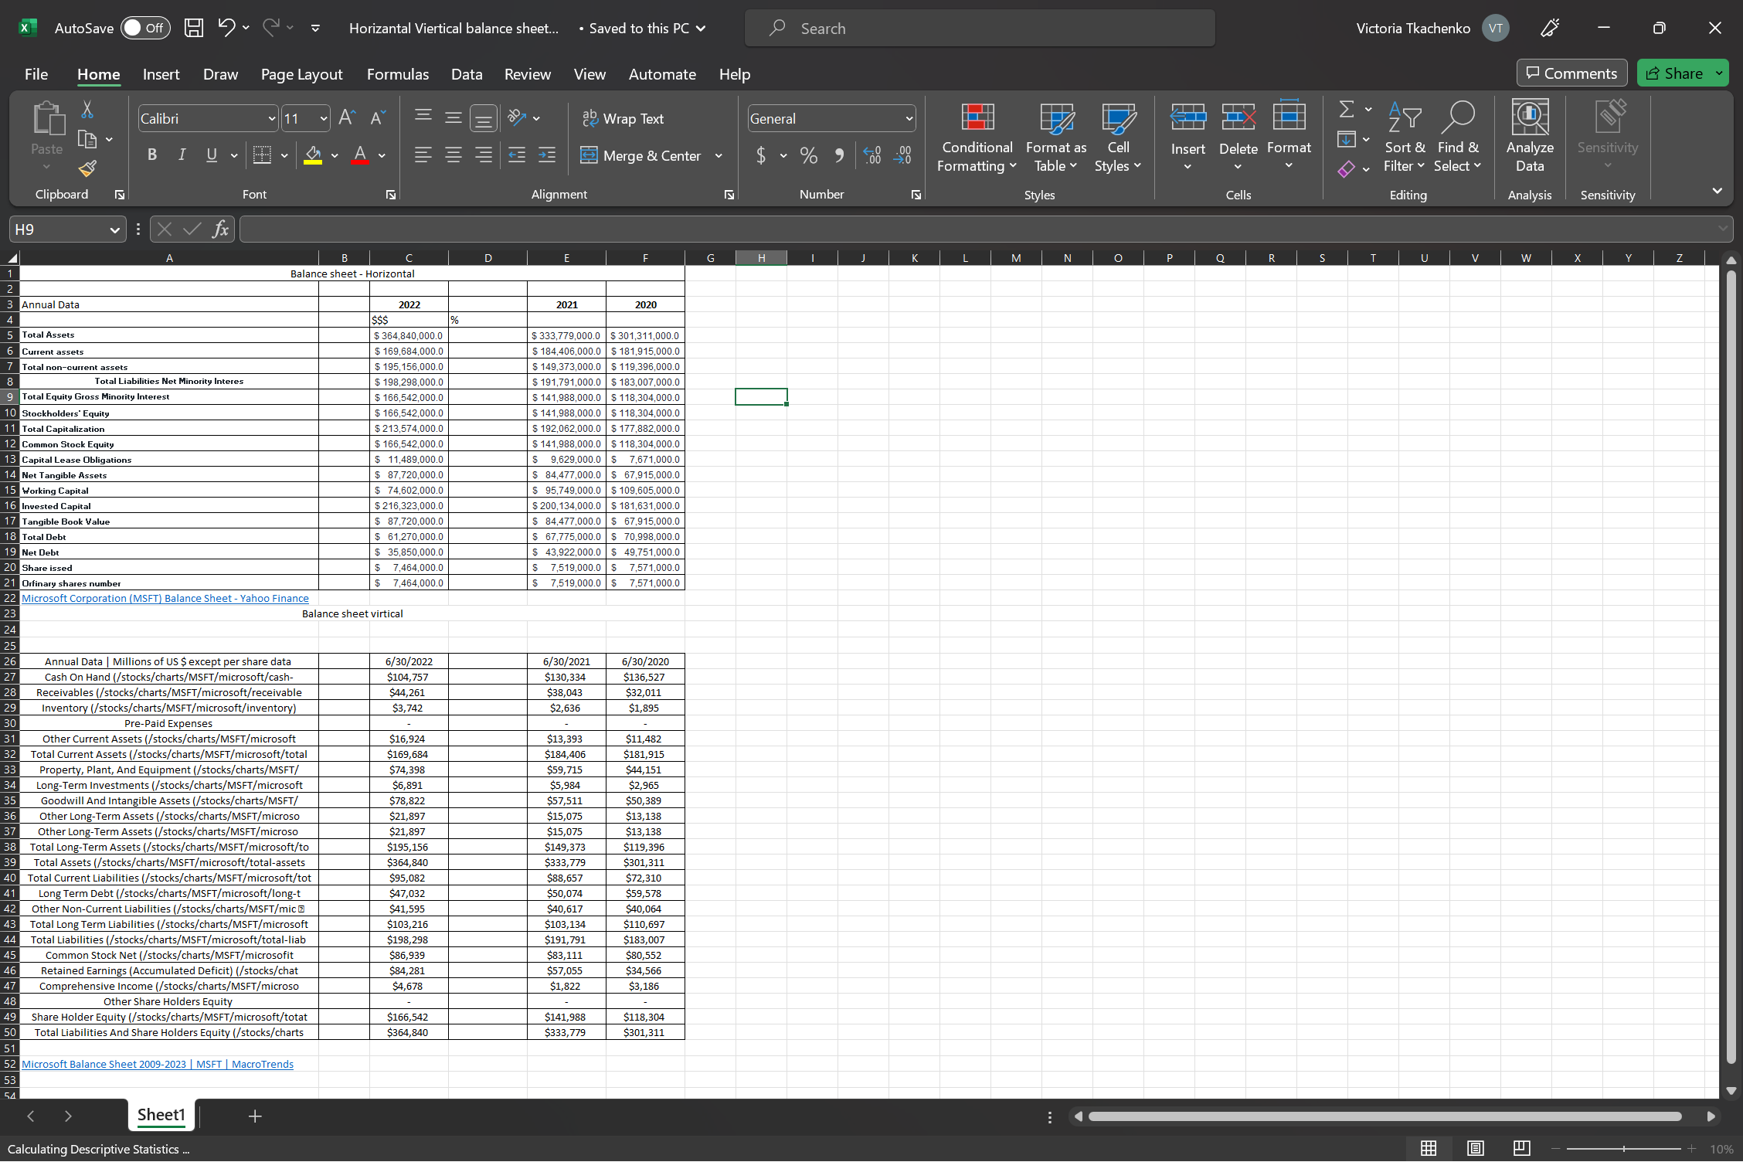The image size is (1743, 1162).
Task: Apply Percent Style to the cell
Action: coord(808,155)
